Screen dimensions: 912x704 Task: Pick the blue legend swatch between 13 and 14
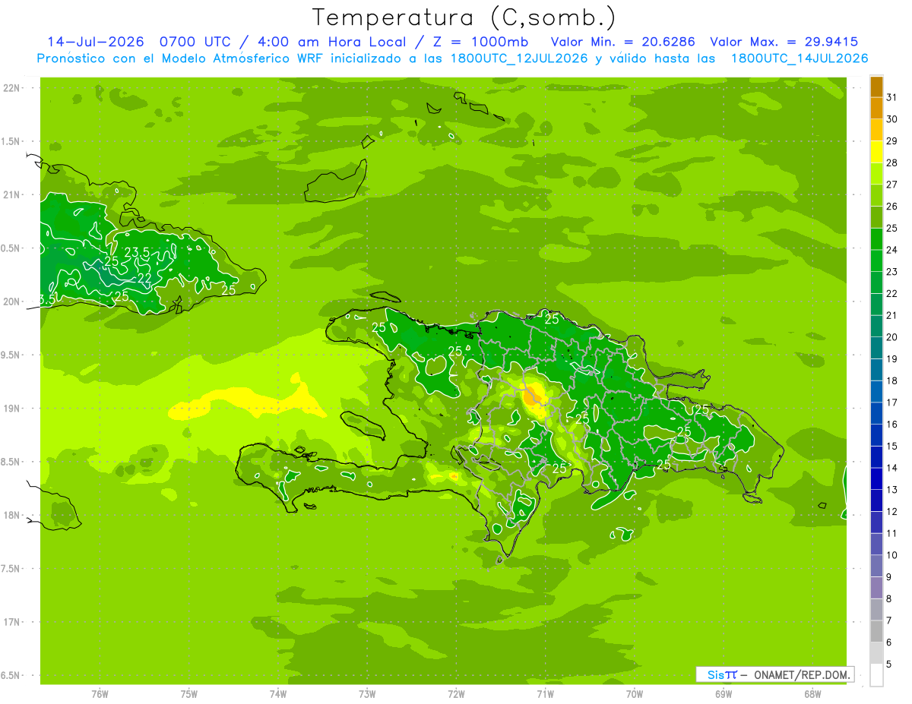[x=876, y=478]
